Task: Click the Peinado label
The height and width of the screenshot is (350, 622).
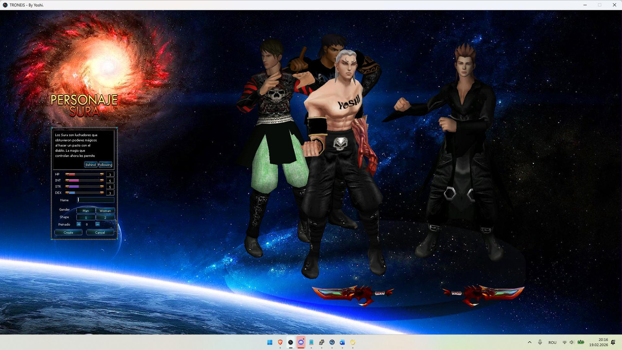Action: 64,224
